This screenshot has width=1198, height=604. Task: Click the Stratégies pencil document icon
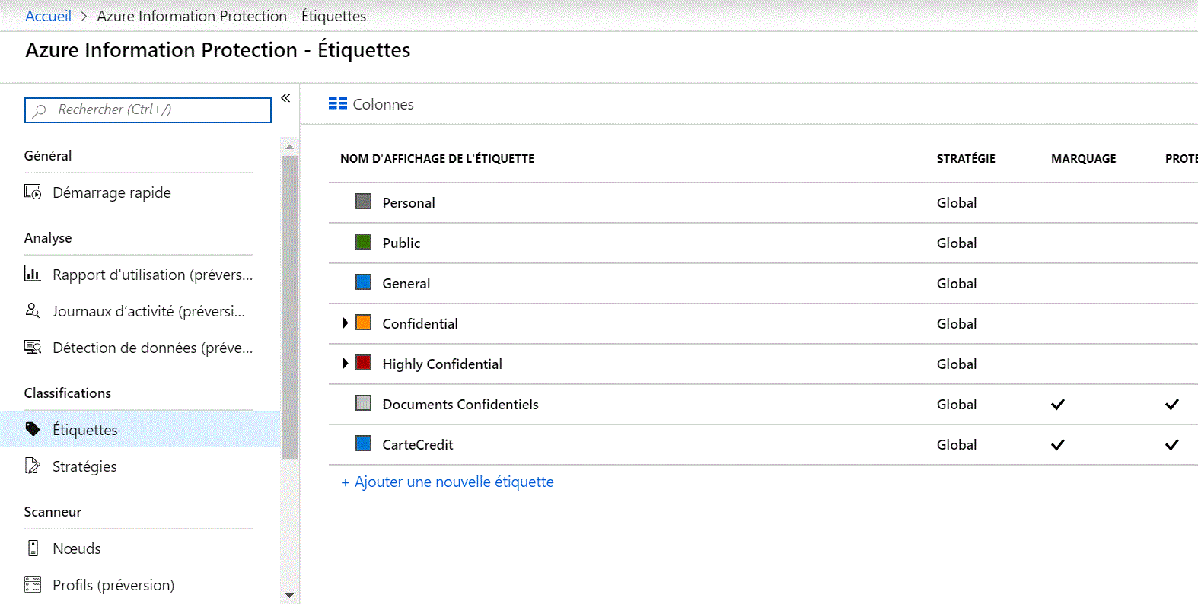pyautogui.click(x=33, y=466)
